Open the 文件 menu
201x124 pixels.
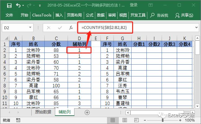9,15
